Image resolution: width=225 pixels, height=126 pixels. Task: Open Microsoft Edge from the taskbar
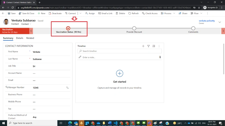(70, 123)
